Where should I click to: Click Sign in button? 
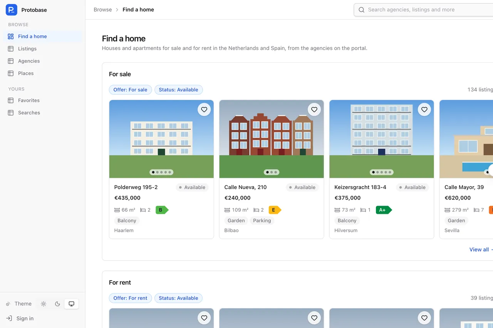[x=20, y=318]
